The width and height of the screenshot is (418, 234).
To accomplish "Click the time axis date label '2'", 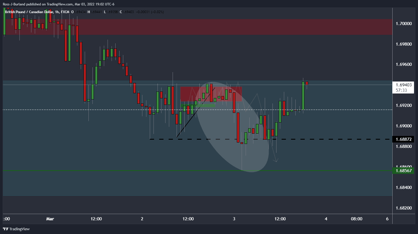I will [x=142, y=219].
